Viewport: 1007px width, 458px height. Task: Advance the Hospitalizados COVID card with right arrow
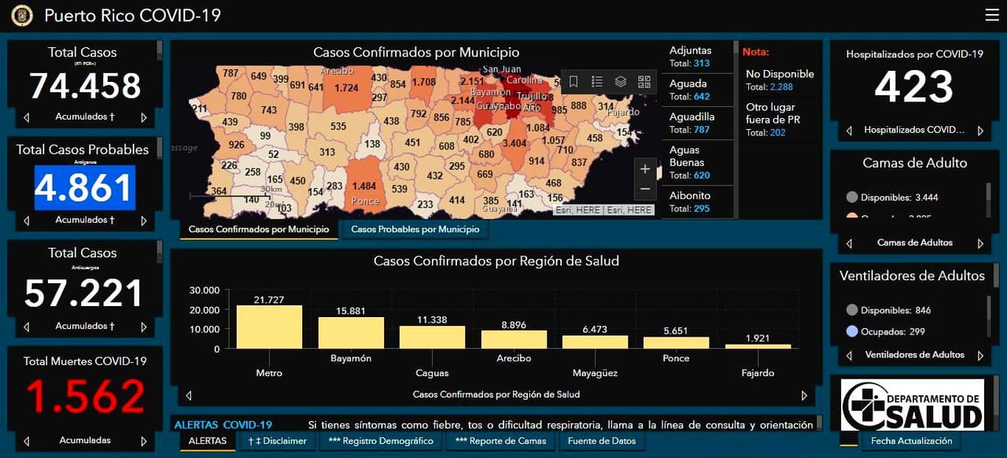click(980, 131)
